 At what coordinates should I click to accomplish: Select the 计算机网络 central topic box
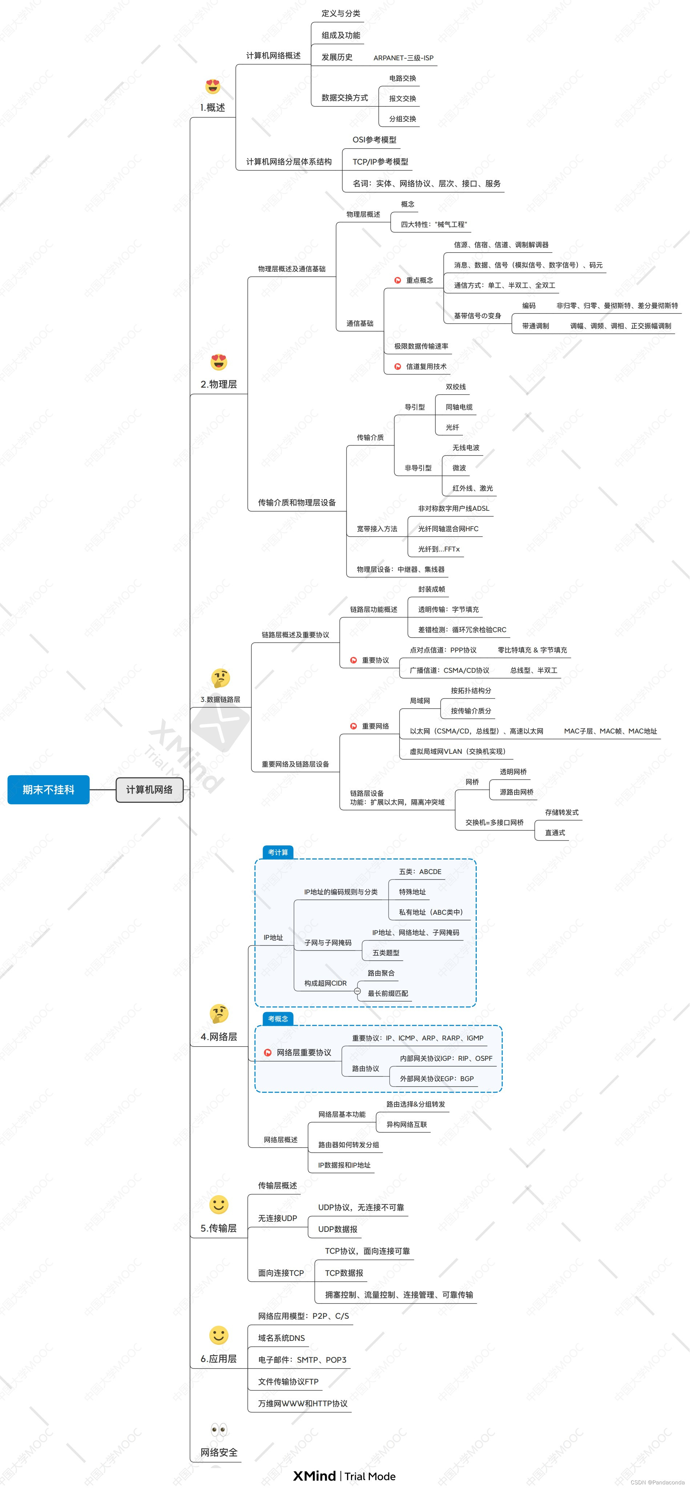(150, 790)
